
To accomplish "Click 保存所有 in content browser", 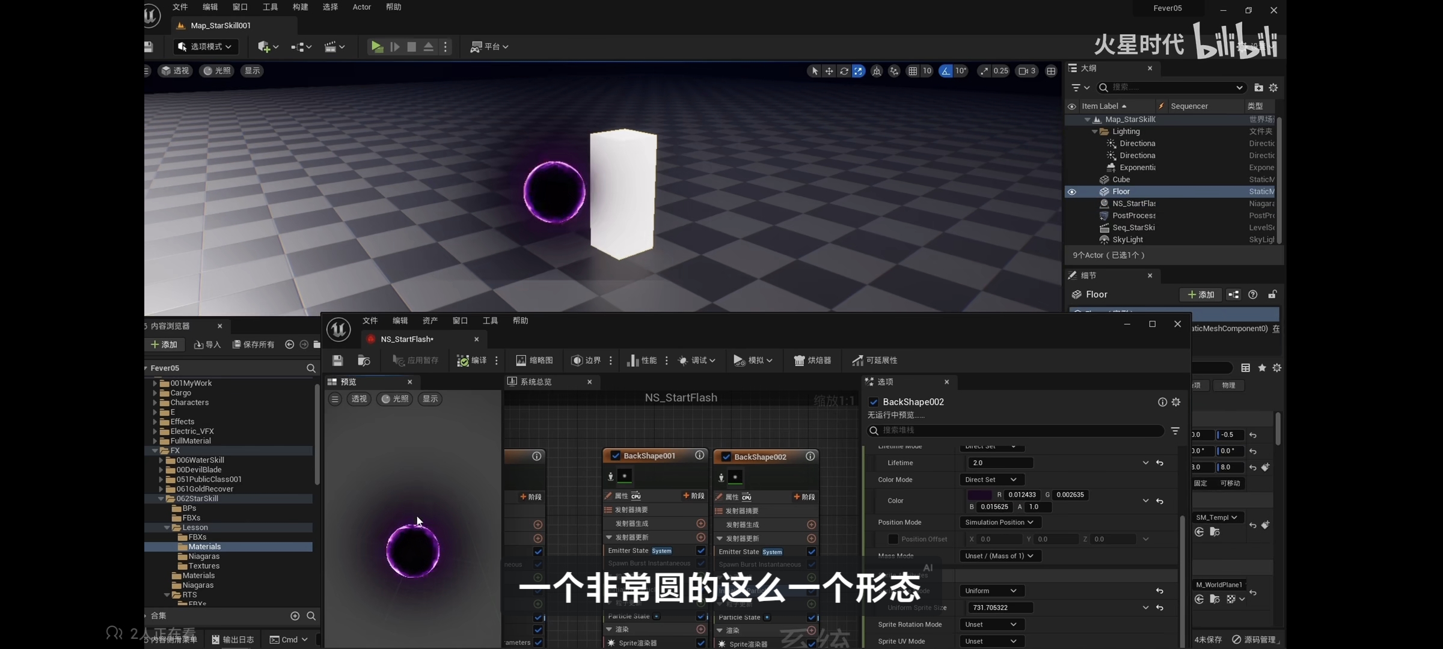I will [254, 344].
